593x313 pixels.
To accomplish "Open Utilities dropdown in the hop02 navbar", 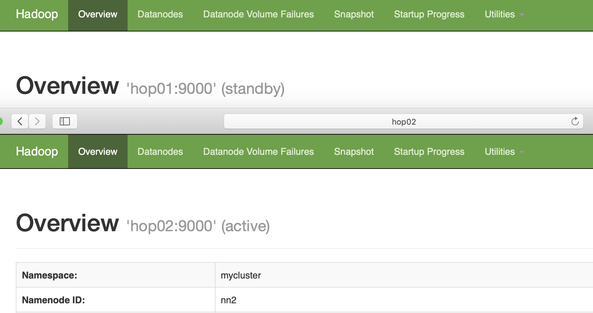I will 504,152.
